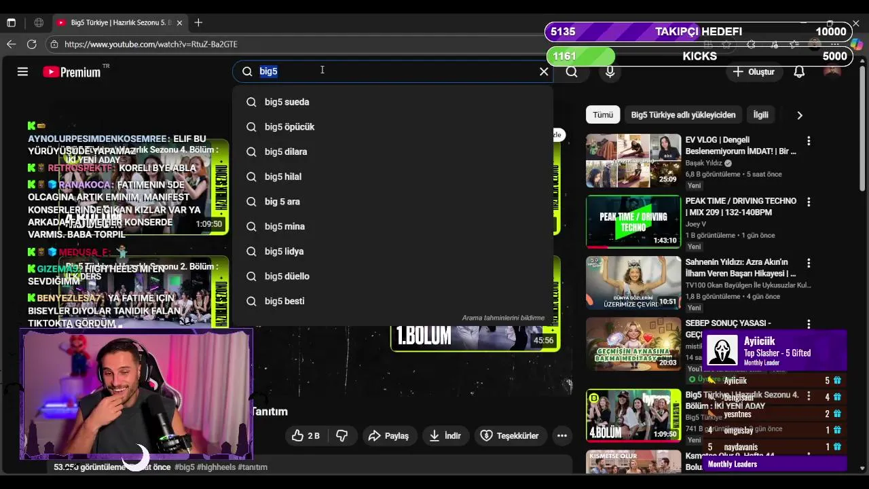
Task: Open Sahnenin Yıldızı Azra Akın thumbnail
Action: tap(633, 283)
